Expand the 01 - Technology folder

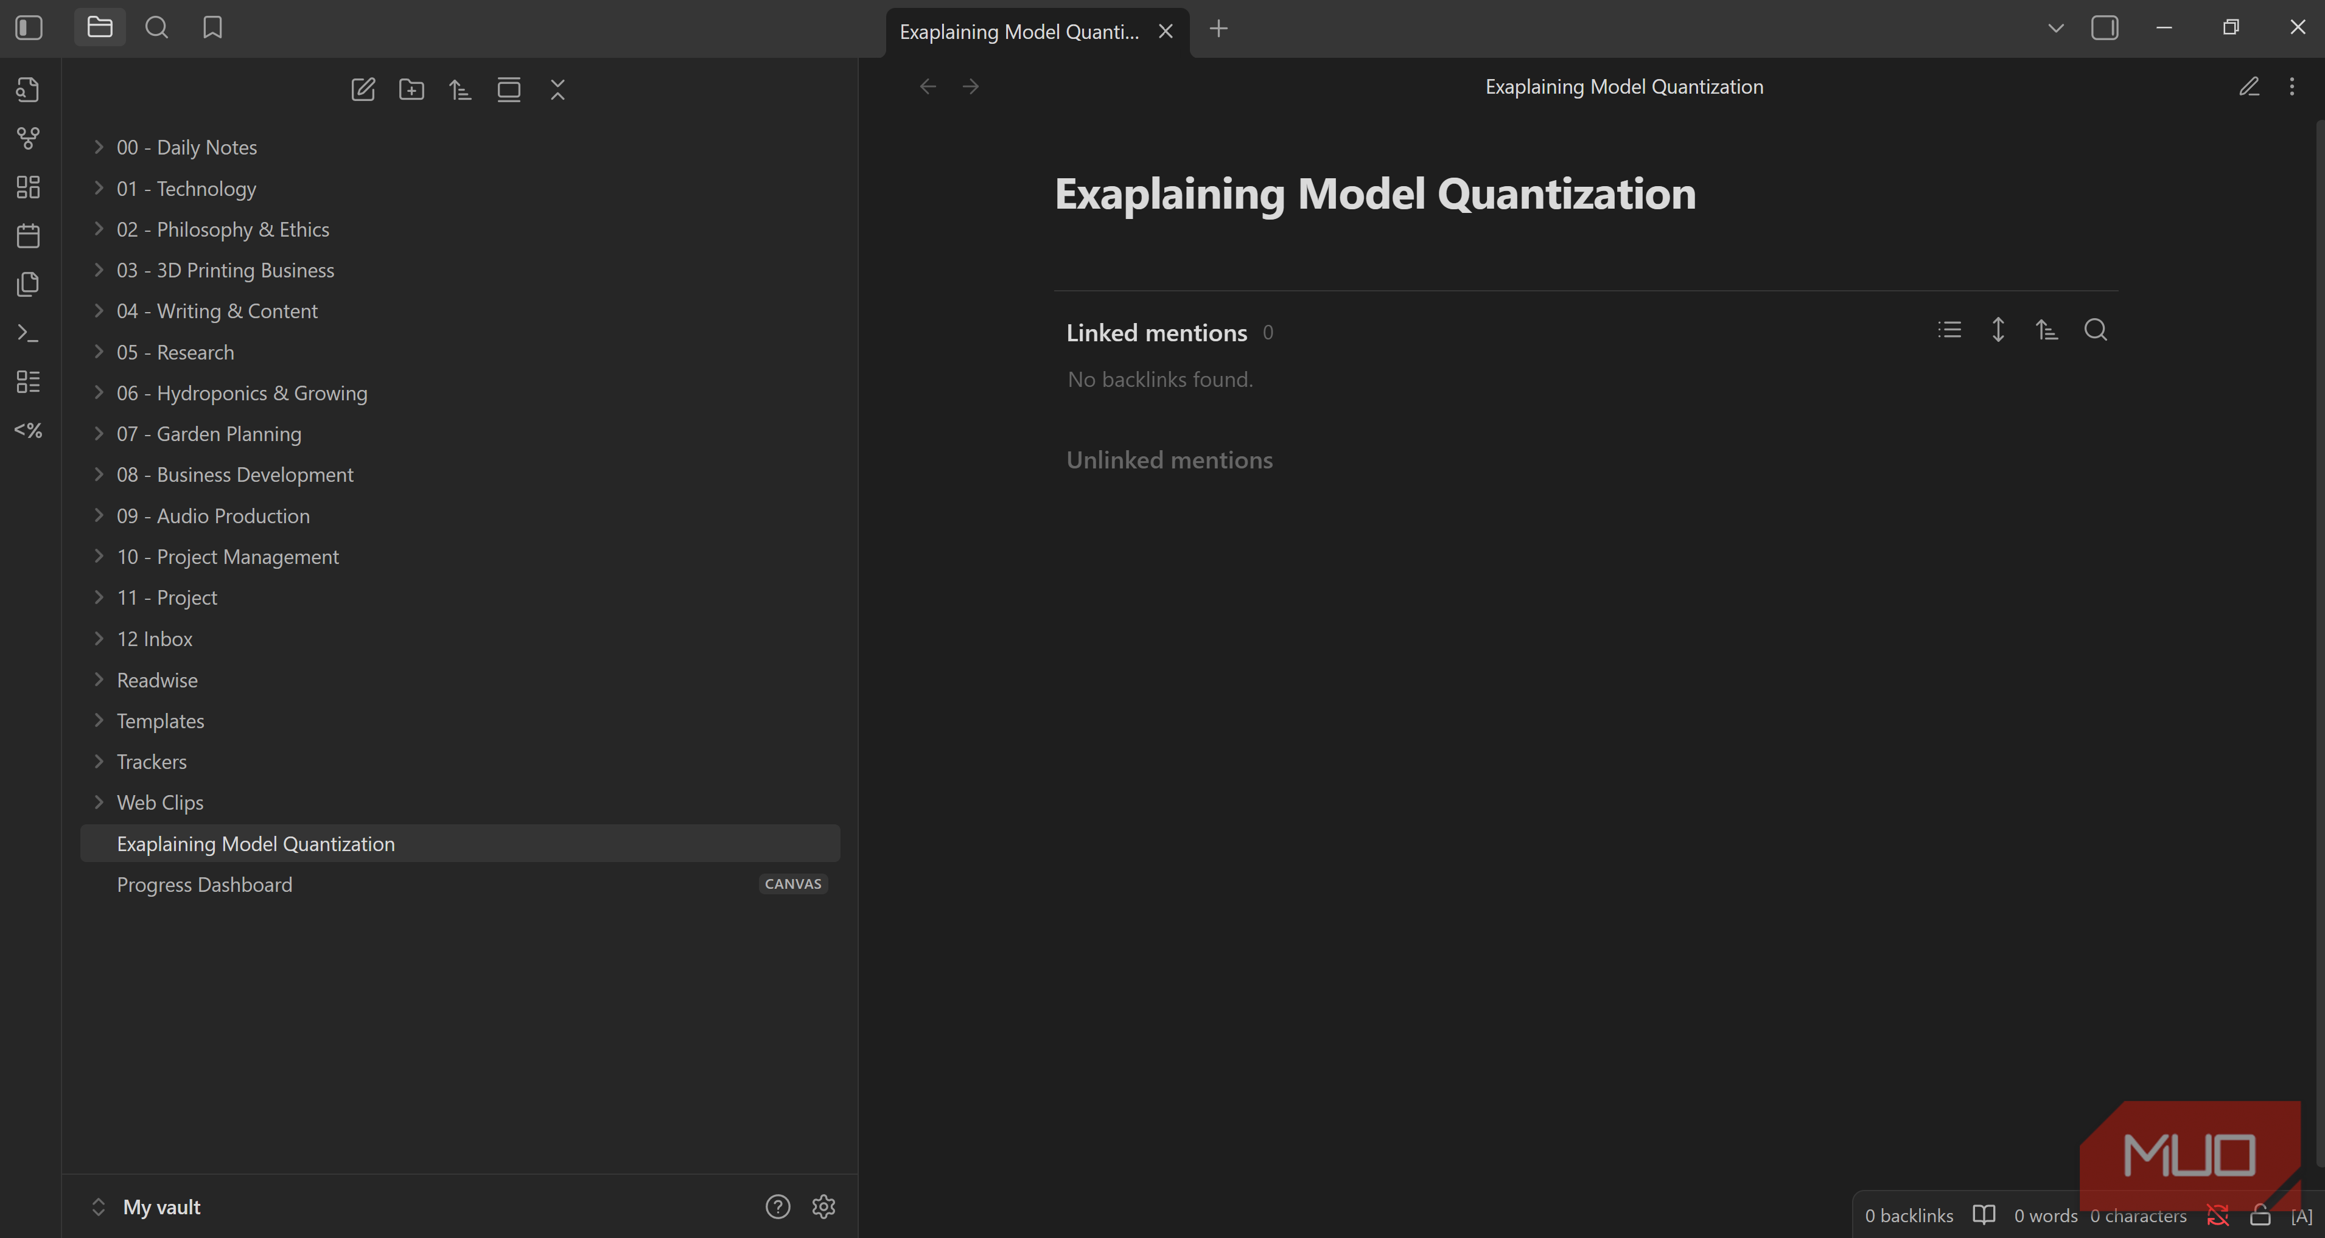460,189
